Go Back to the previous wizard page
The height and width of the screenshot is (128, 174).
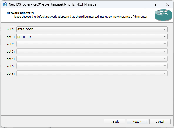click(114, 122)
